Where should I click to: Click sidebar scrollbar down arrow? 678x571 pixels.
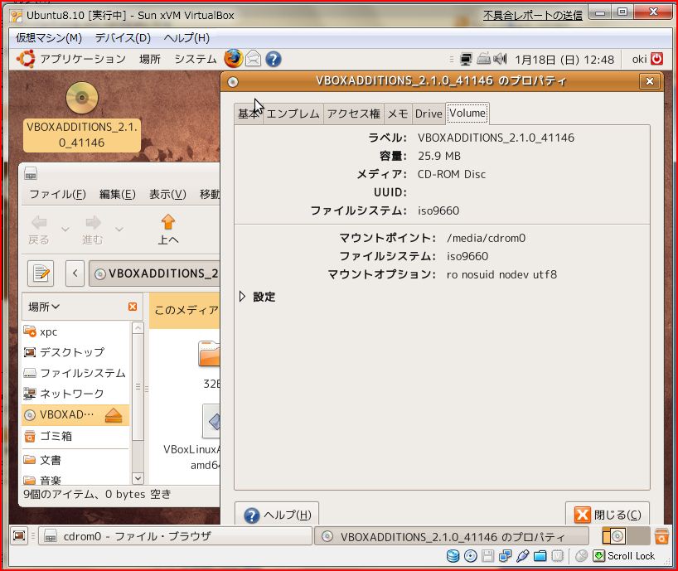tap(138, 478)
